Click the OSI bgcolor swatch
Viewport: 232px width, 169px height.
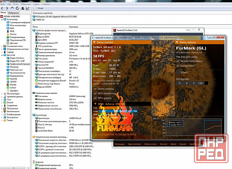[x=206, y=83]
